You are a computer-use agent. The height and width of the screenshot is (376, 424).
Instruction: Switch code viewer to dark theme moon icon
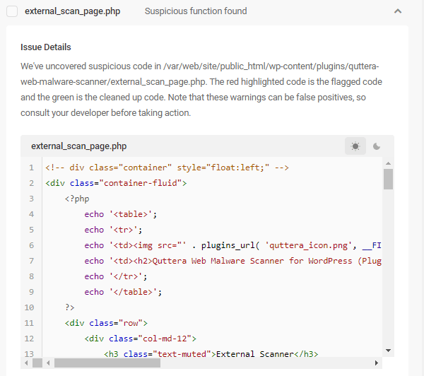pos(377,146)
